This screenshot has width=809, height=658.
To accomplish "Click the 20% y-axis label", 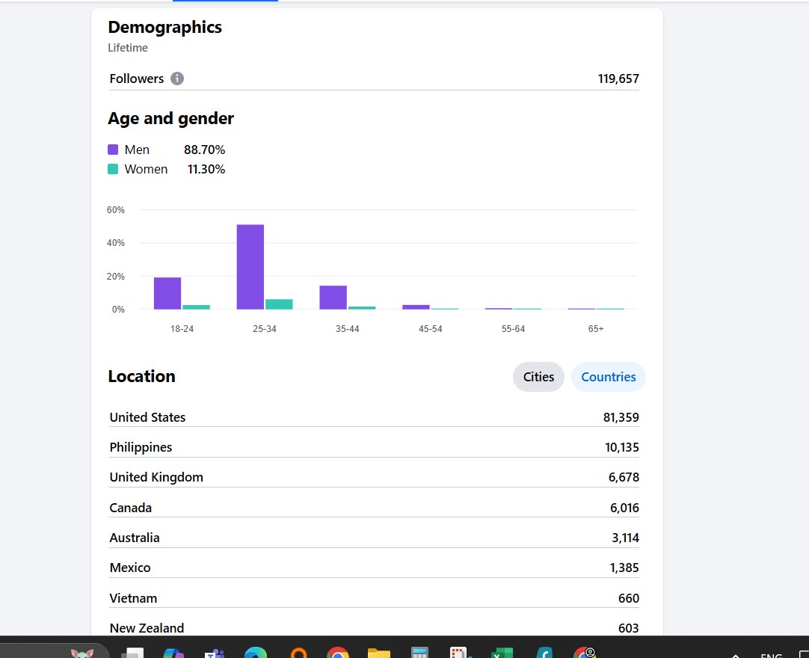I will point(116,276).
